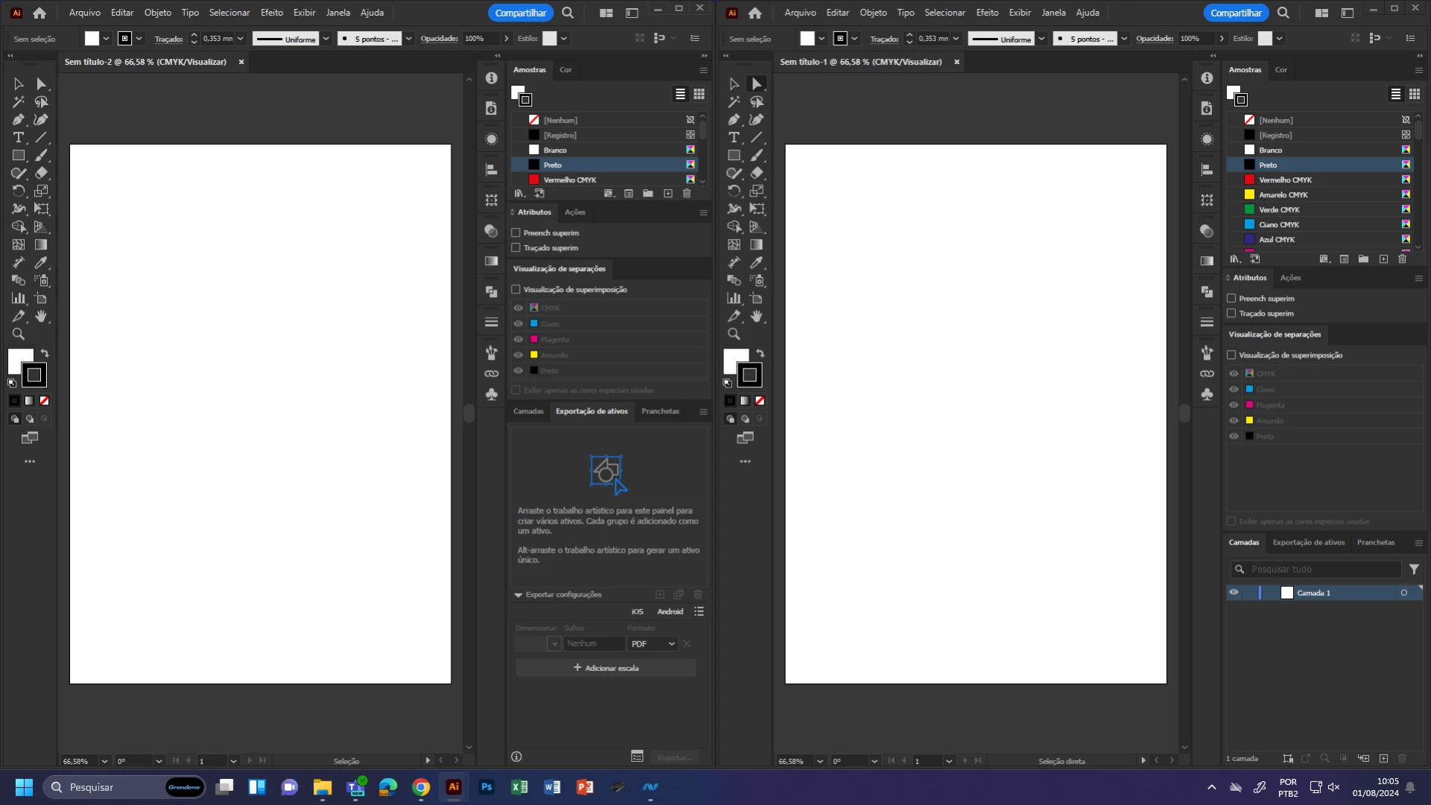Hide Camada 1 layer visibility
The width and height of the screenshot is (1431, 805).
[1234, 593]
